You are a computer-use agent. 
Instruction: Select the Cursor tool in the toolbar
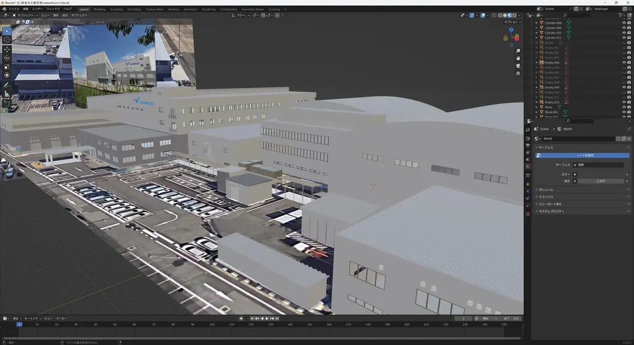(7, 40)
